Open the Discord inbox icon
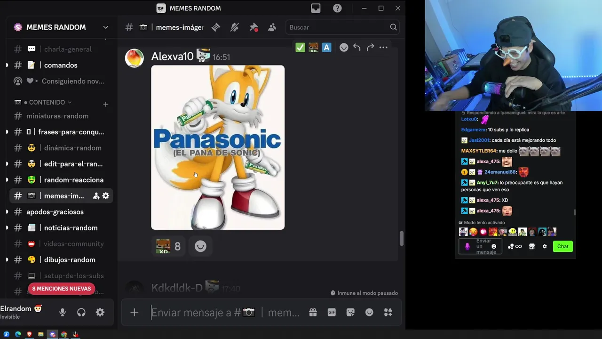 [316, 8]
